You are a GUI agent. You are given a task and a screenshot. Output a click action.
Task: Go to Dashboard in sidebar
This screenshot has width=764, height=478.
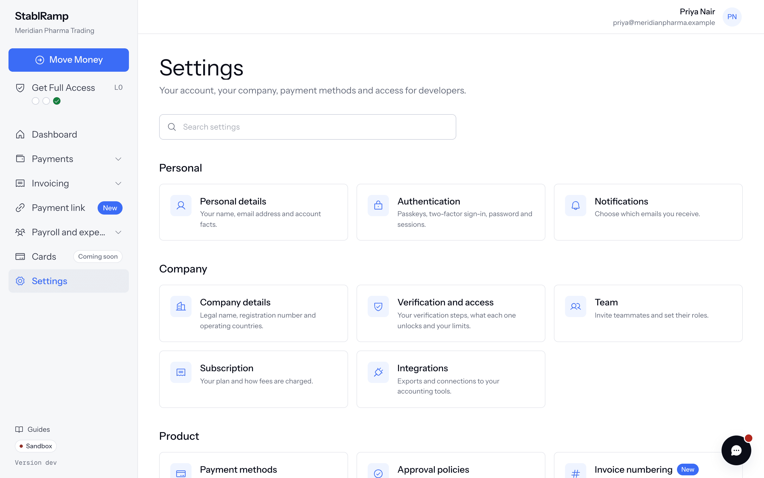click(x=68, y=134)
